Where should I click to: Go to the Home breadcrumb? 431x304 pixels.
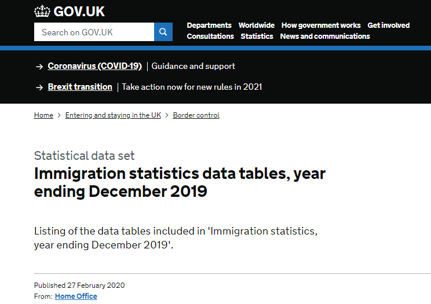43,115
